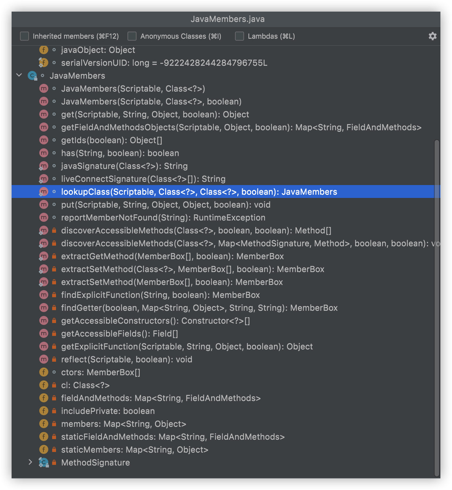452x490 pixels.
Task: Tick the Anonymous Classes checkbox
Action: tap(132, 36)
